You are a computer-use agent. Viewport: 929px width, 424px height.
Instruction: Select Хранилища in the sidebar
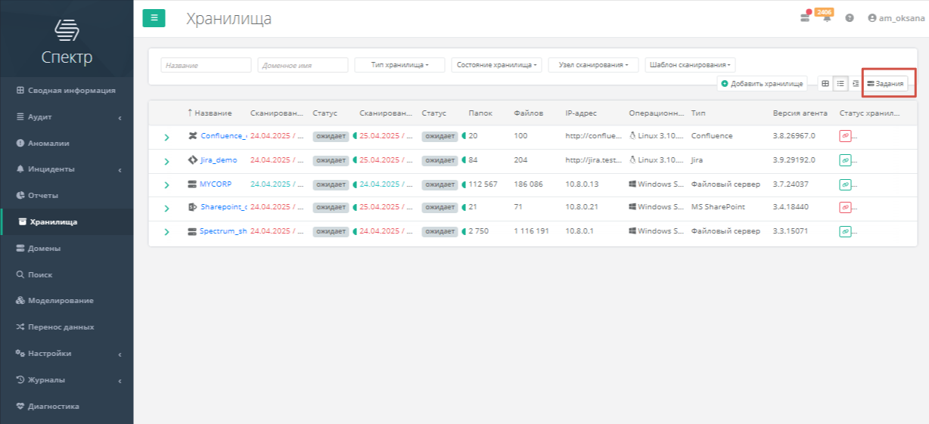tap(67, 221)
